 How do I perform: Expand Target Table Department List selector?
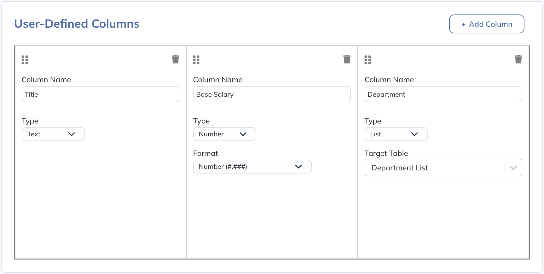435,168
